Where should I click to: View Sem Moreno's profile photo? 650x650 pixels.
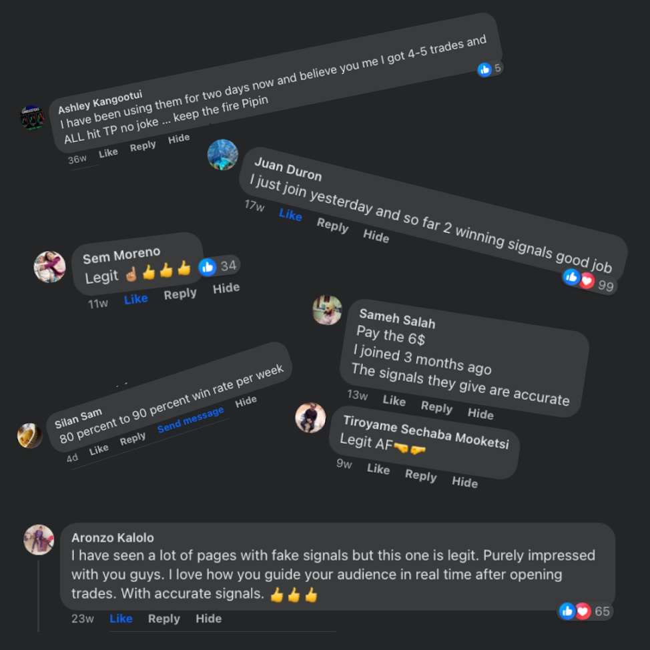pos(50,266)
